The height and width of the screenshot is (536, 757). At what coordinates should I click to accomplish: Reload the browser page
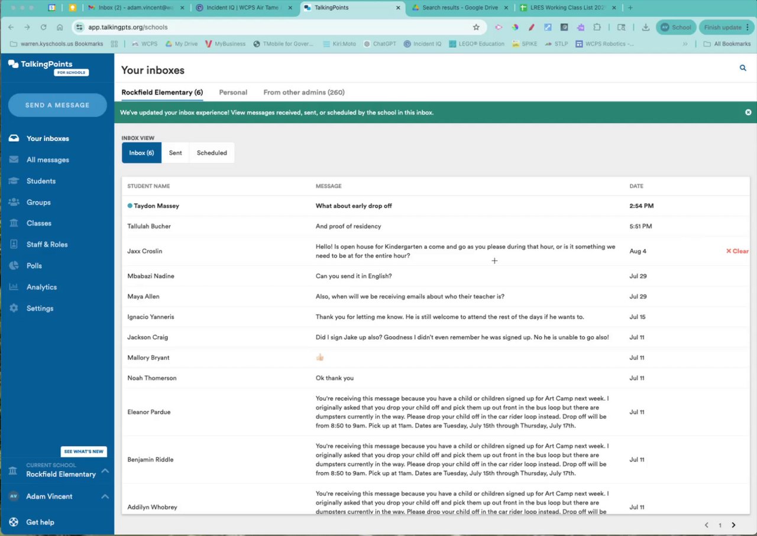point(43,27)
